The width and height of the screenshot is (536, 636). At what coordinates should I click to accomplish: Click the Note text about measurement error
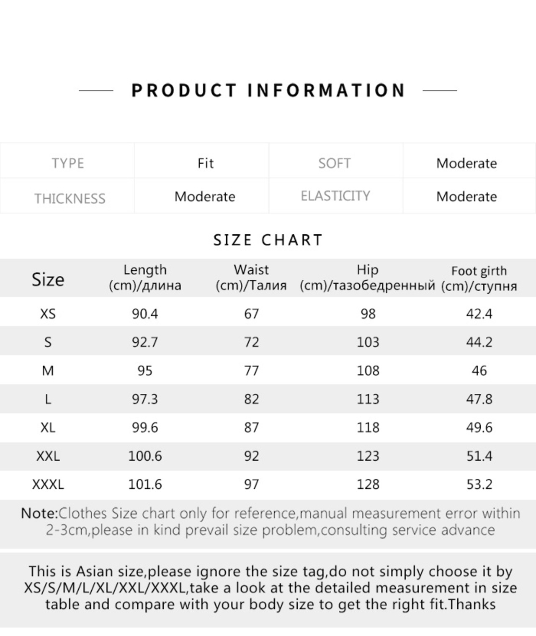[x=271, y=522]
